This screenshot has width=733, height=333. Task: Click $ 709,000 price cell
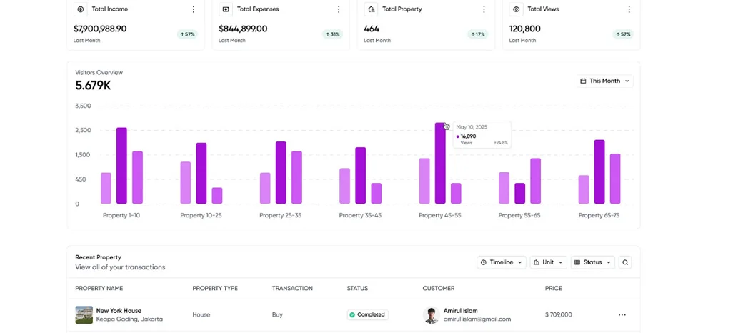click(558, 314)
